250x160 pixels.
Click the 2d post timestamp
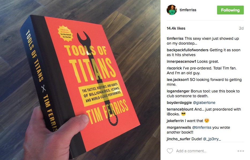point(241,28)
